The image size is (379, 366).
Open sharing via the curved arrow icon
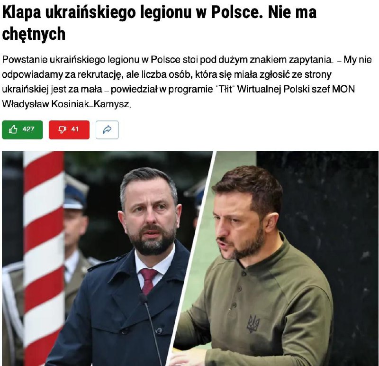[107, 129]
